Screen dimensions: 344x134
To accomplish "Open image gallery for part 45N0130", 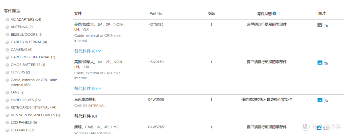I will [x=320, y=63].
